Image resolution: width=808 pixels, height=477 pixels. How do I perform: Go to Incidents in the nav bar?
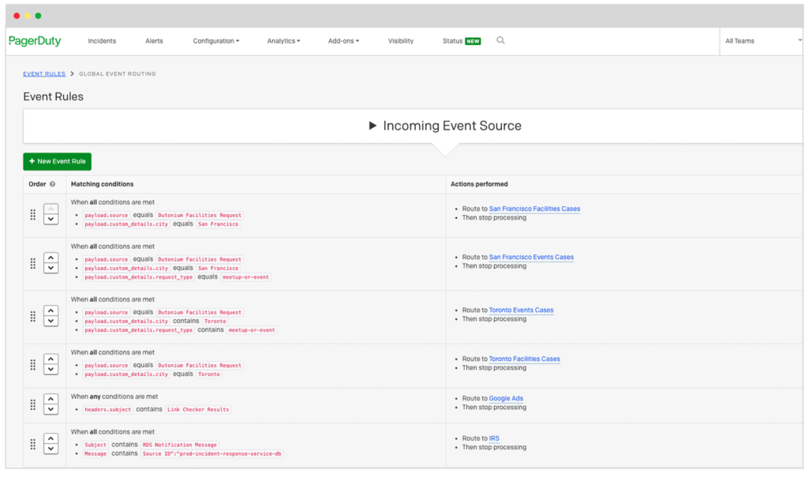102,41
